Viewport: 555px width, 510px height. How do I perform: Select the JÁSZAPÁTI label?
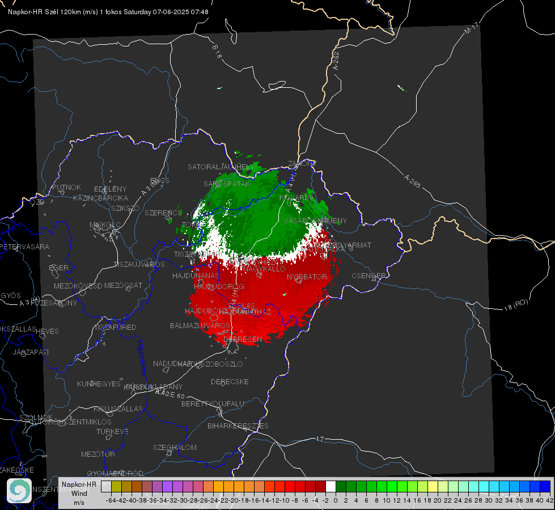pyautogui.click(x=31, y=352)
